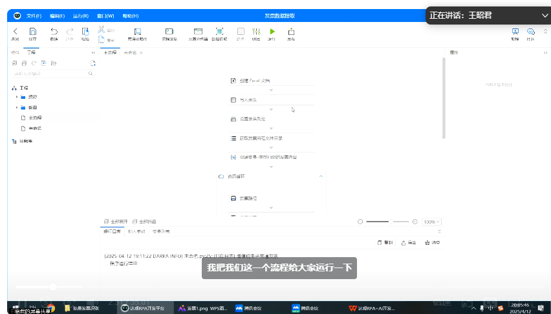The width and height of the screenshot is (551, 314).
Task: Open the Data Capture (数据抓取) tool
Action: pos(219,32)
